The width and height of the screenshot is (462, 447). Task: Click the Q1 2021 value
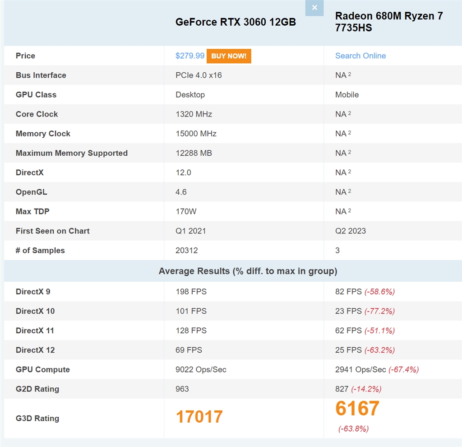(191, 231)
